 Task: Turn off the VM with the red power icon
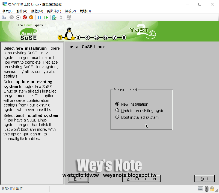pyautogui.click(x=25, y=17)
